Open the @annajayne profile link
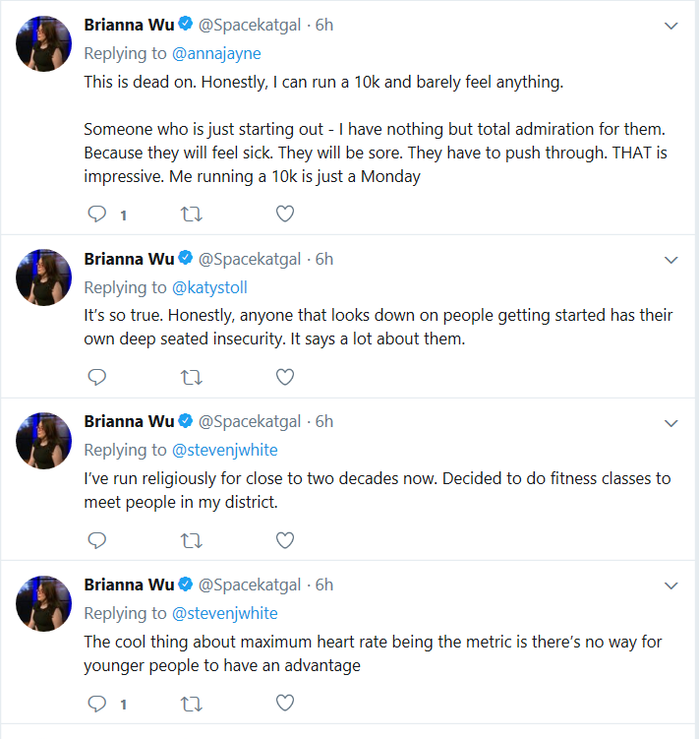The width and height of the screenshot is (699, 739). 216,54
